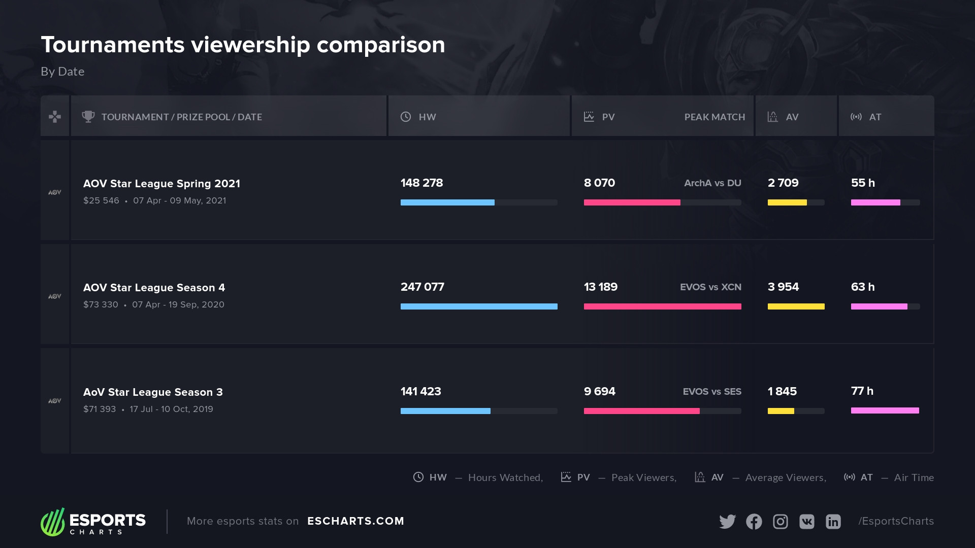Open AOV Star League Season 4 title
Viewport: 975px width, 548px height.
[154, 288]
